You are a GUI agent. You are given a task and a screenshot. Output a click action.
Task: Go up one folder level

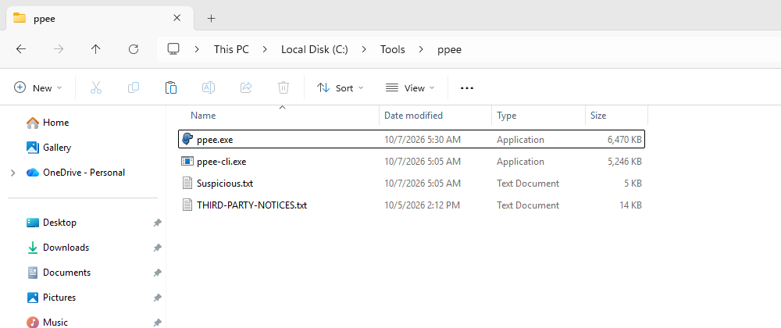(x=95, y=48)
